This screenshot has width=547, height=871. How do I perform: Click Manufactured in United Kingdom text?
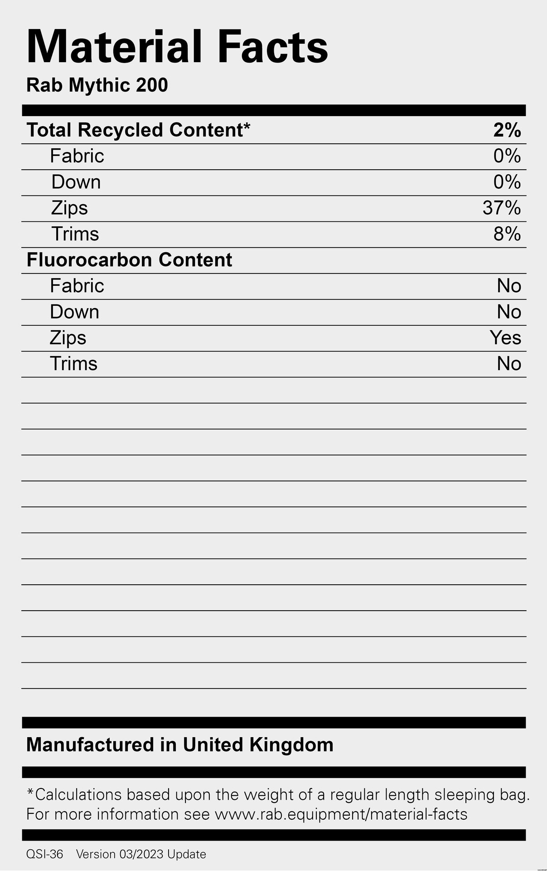[x=179, y=745]
